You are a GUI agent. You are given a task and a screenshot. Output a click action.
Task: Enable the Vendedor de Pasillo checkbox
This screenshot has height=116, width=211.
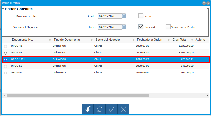click(x=168, y=27)
